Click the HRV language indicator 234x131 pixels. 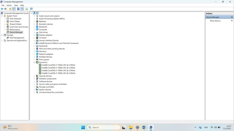pyautogui.click(x=206, y=127)
